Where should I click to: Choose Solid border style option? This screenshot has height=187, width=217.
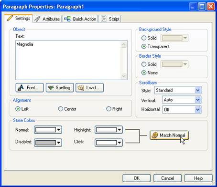tap(144, 64)
